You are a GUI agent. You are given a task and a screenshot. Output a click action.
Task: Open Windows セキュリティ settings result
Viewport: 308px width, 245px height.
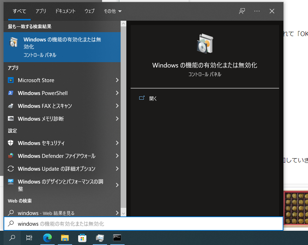point(62,143)
